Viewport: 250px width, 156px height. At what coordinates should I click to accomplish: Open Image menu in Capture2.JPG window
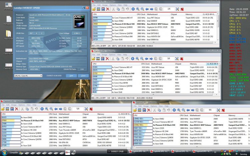(146, 106)
